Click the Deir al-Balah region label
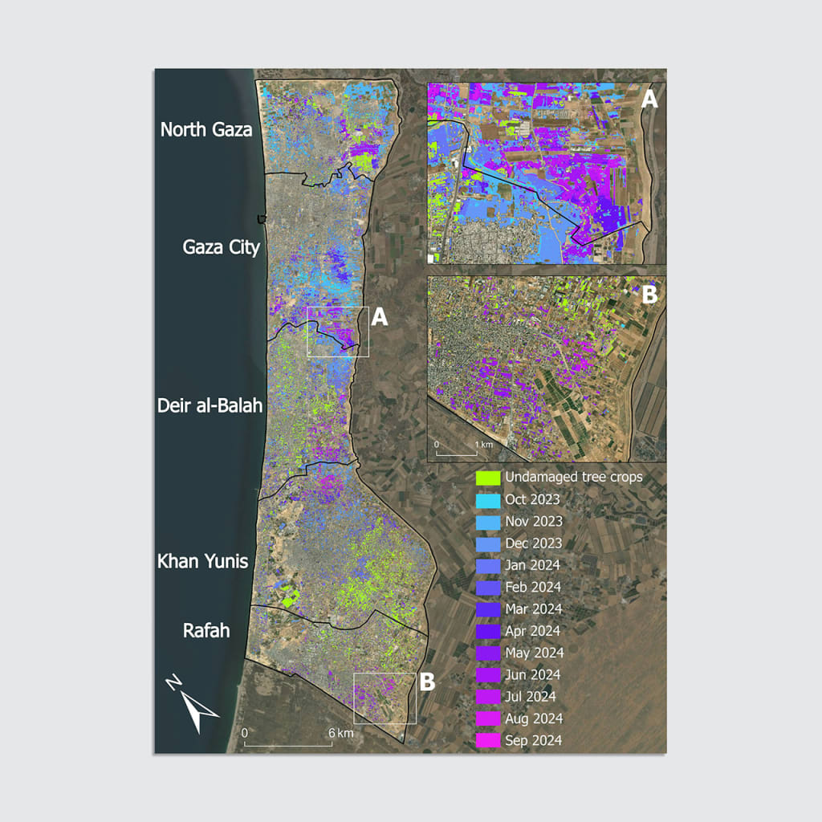822x822 pixels. pos(210,405)
